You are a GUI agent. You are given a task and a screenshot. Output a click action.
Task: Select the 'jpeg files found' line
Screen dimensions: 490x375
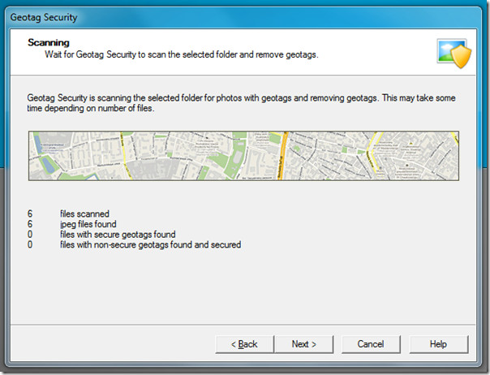click(71, 224)
